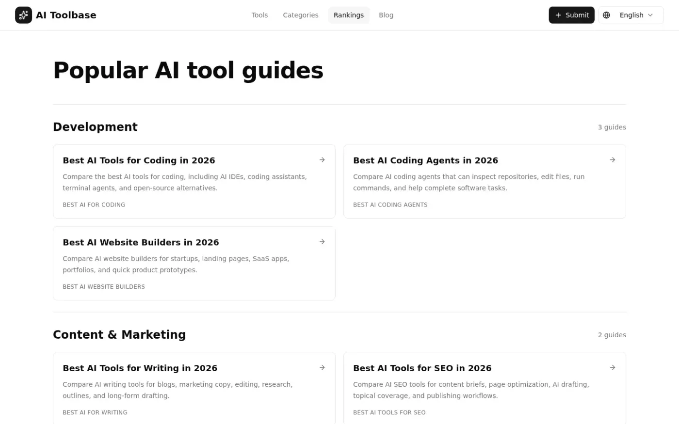This screenshot has width=679, height=424.
Task: Expand the English language dropdown chevron
Action: coord(650,15)
